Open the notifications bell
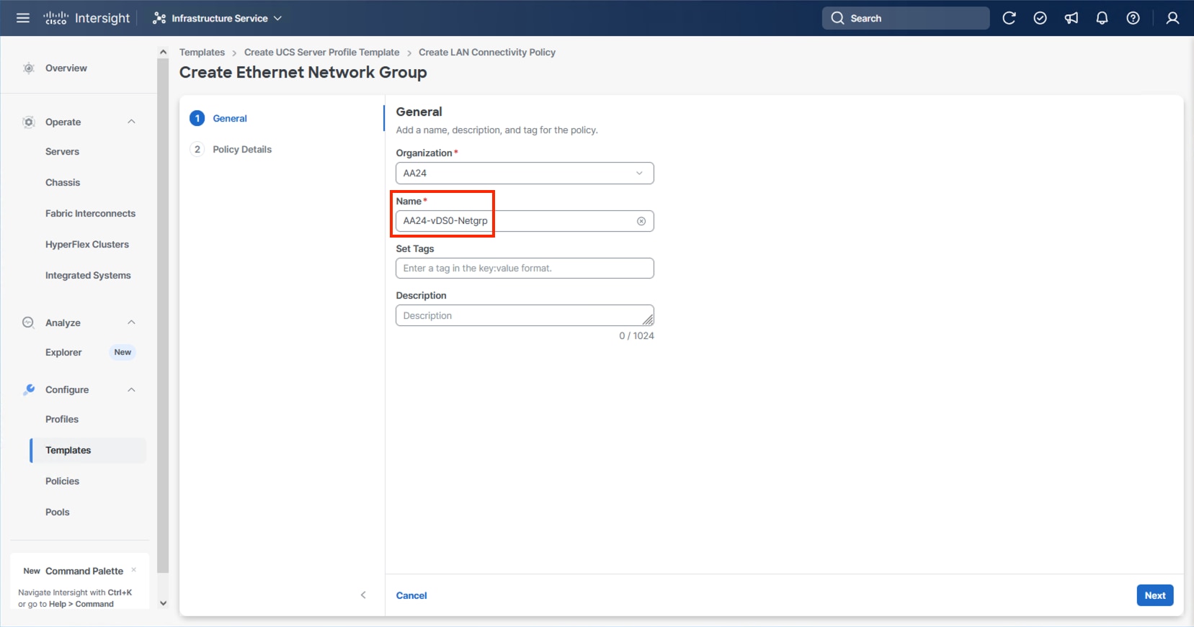 pyautogui.click(x=1102, y=18)
